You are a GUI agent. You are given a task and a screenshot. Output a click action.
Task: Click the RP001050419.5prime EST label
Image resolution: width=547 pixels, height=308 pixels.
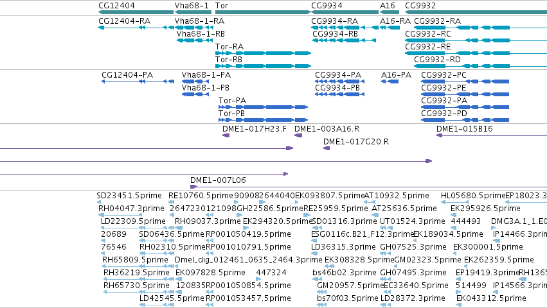click(248, 234)
